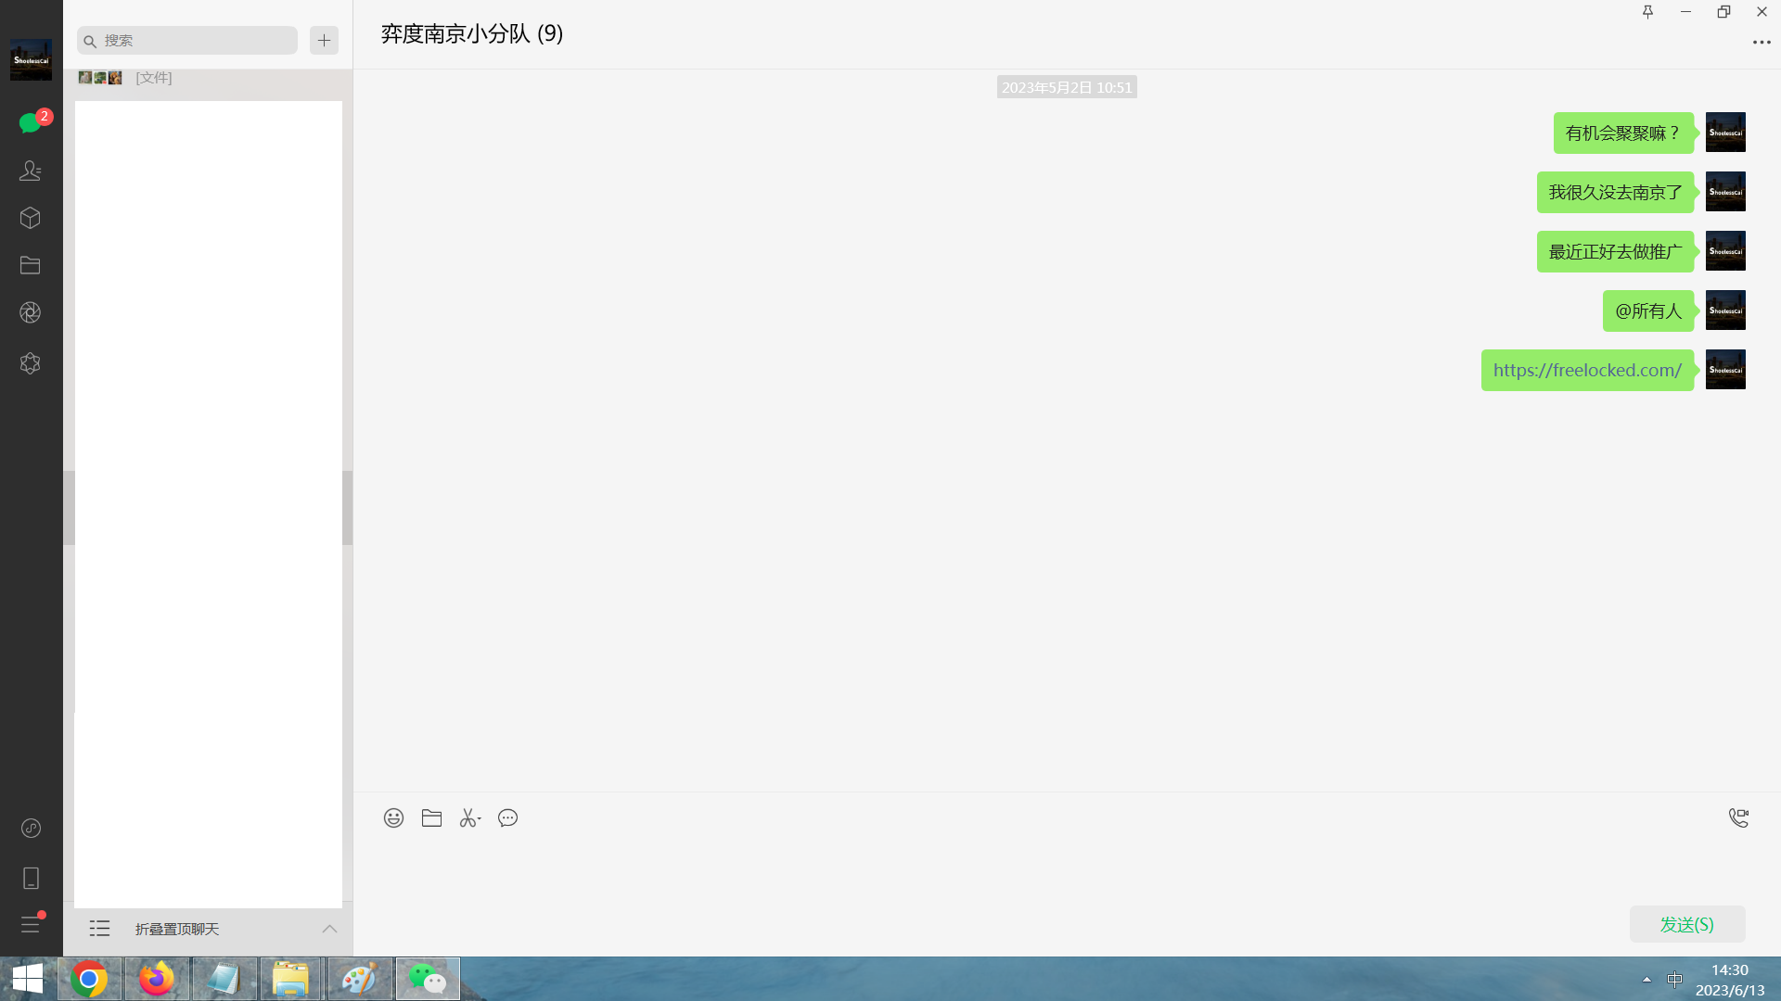Restore down the WeChat window
The width and height of the screenshot is (1781, 1001).
pyautogui.click(x=1723, y=12)
